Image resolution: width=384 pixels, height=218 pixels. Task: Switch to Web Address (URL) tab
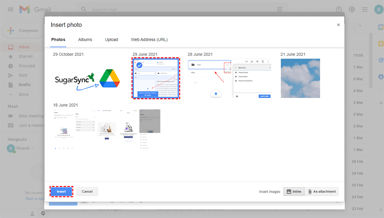[x=149, y=40]
